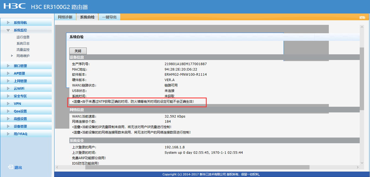Select 系统日志 in sidebar
The width and height of the screenshot is (370, 177).
(23, 44)
